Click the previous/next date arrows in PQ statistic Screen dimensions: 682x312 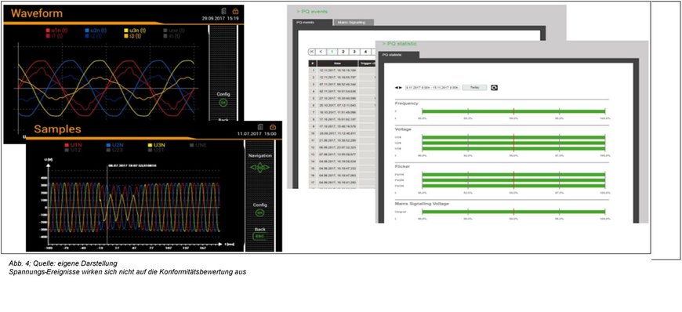[398, 88]
